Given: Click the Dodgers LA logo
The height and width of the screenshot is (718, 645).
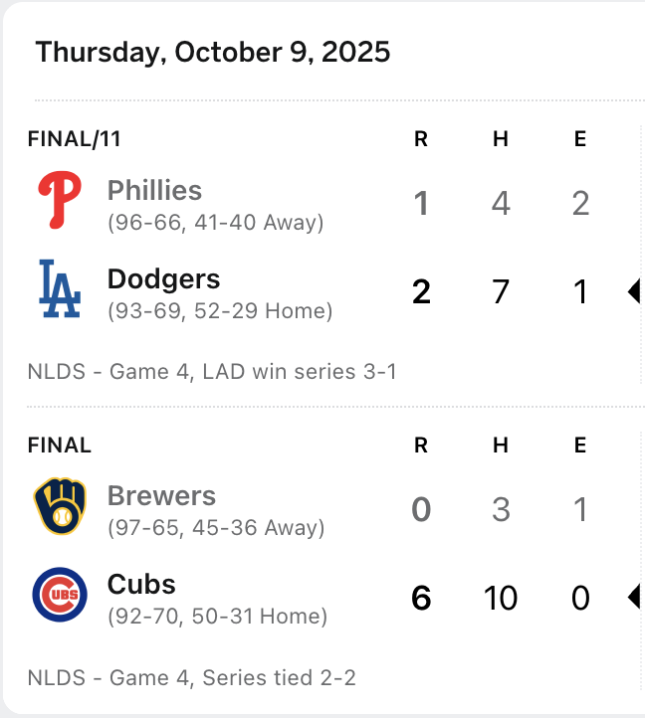Looking at the screenshot, I should point(60,288).
